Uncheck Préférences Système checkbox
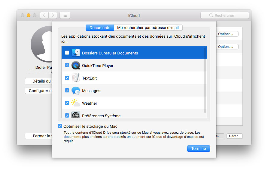Viewport: 268px width, 169px height. (x=67, y=115)
